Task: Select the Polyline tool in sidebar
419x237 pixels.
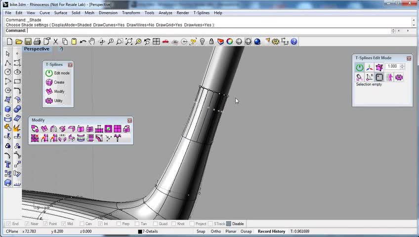Action: pyautogui.click(x=8, y=63)
